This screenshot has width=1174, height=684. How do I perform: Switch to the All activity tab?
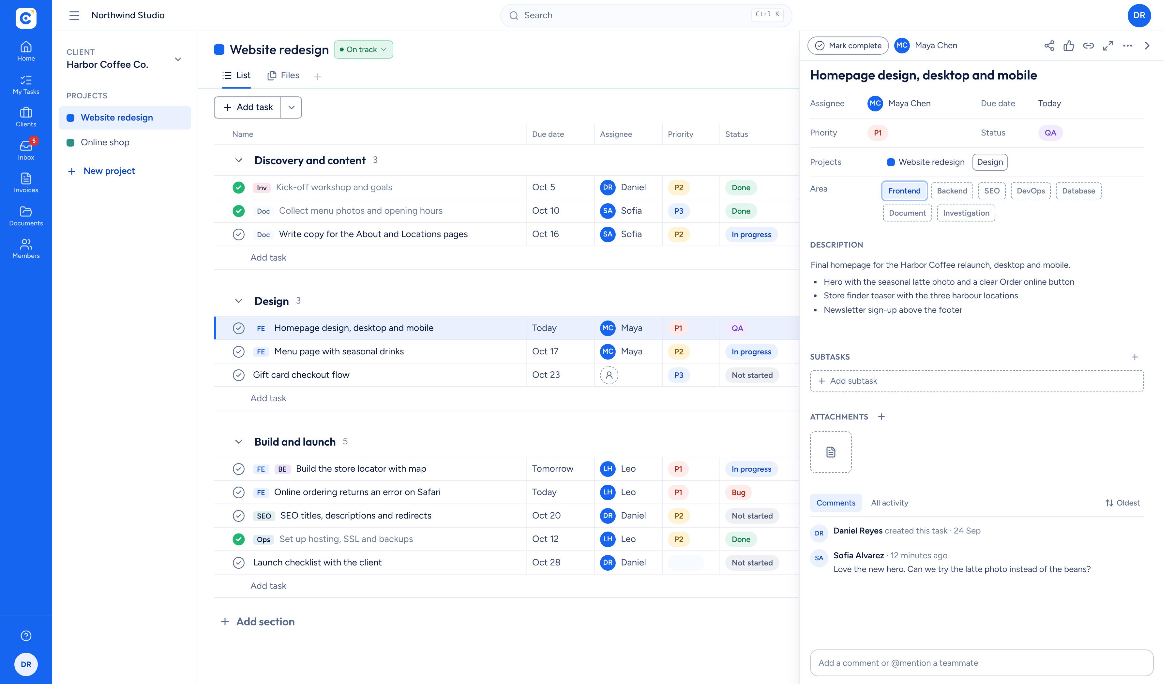coord(889,503)
